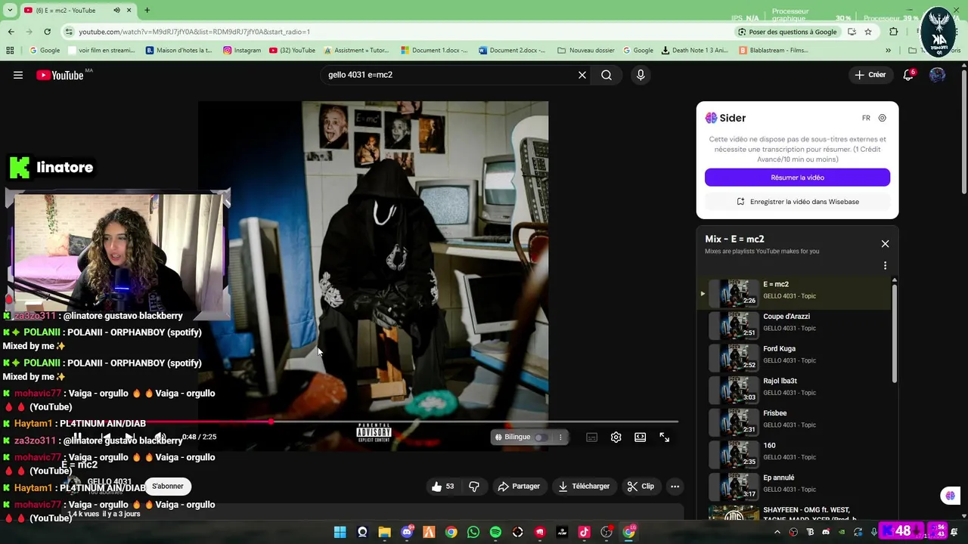
Task: Mute the tab via speaker icon
Action: coord(116,11)
